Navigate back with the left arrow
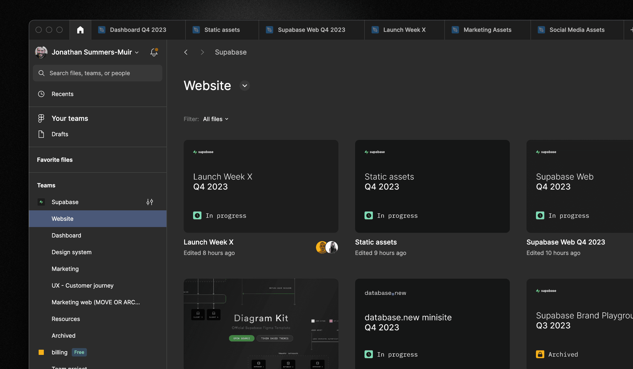 point(186,52)
